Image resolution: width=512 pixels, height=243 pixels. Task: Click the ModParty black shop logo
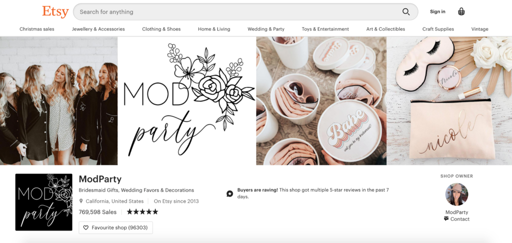pos(44,202)
